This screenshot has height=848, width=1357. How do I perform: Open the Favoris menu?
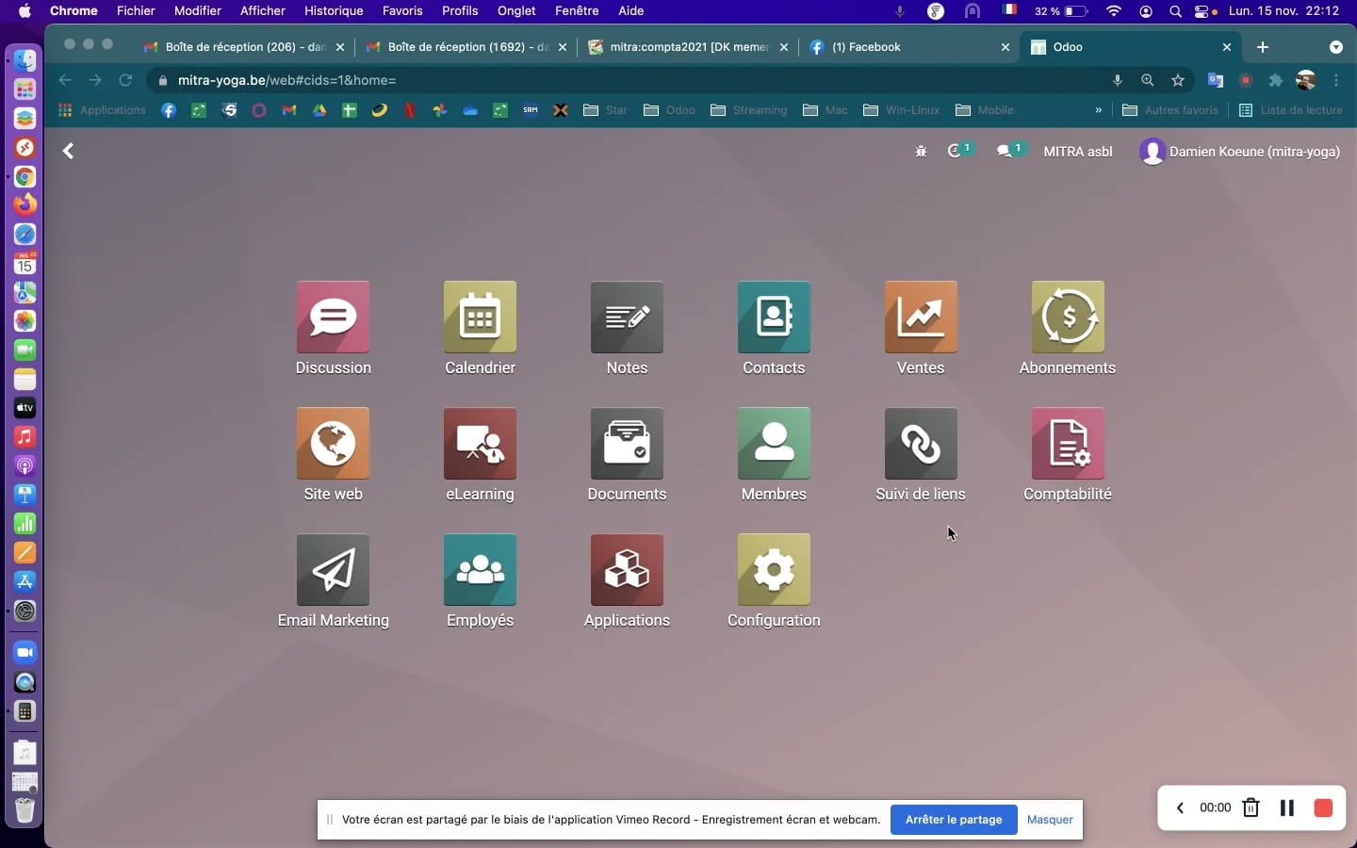402,10
